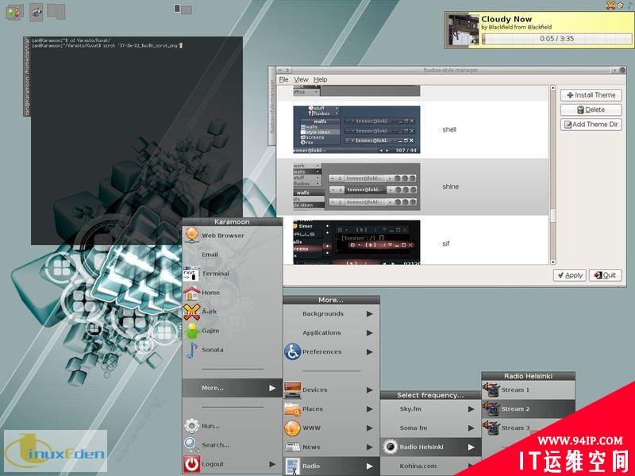Expand Preferences submenu arrow
Image resolution: width=635 pixels, height=476 pixels.
369,351
